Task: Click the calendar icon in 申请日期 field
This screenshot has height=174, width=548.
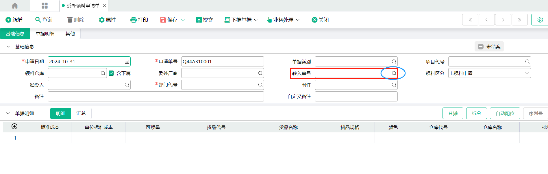Action: pos(127,62)
